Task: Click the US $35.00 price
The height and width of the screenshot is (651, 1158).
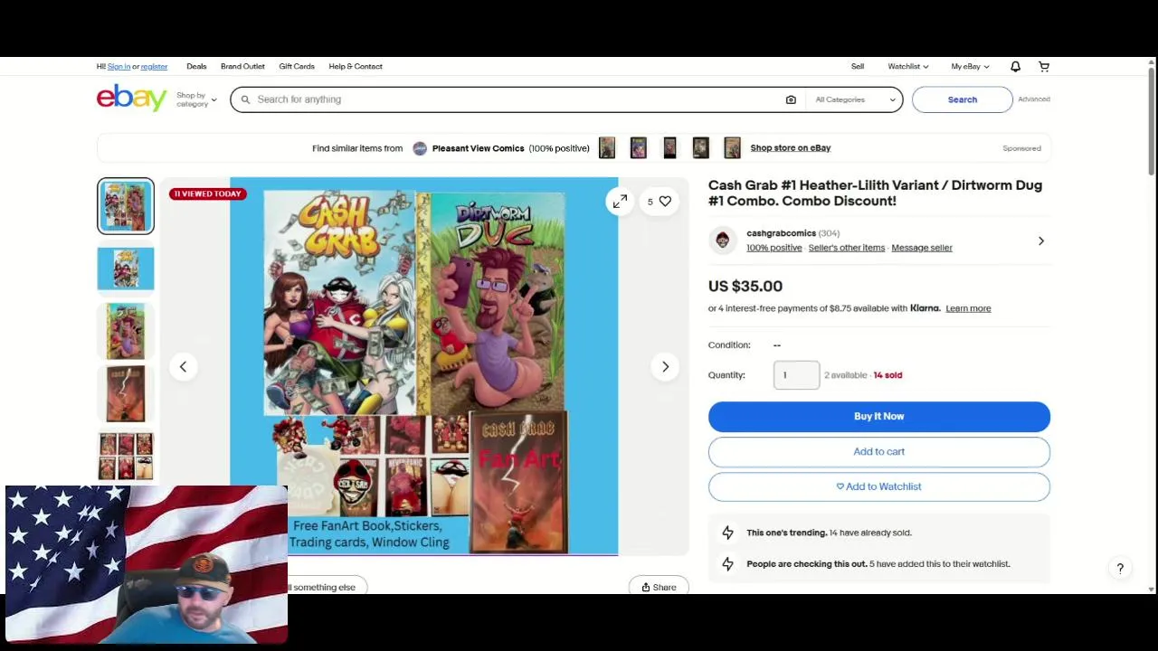Action: pyautogui.click(x=745, y=286)
